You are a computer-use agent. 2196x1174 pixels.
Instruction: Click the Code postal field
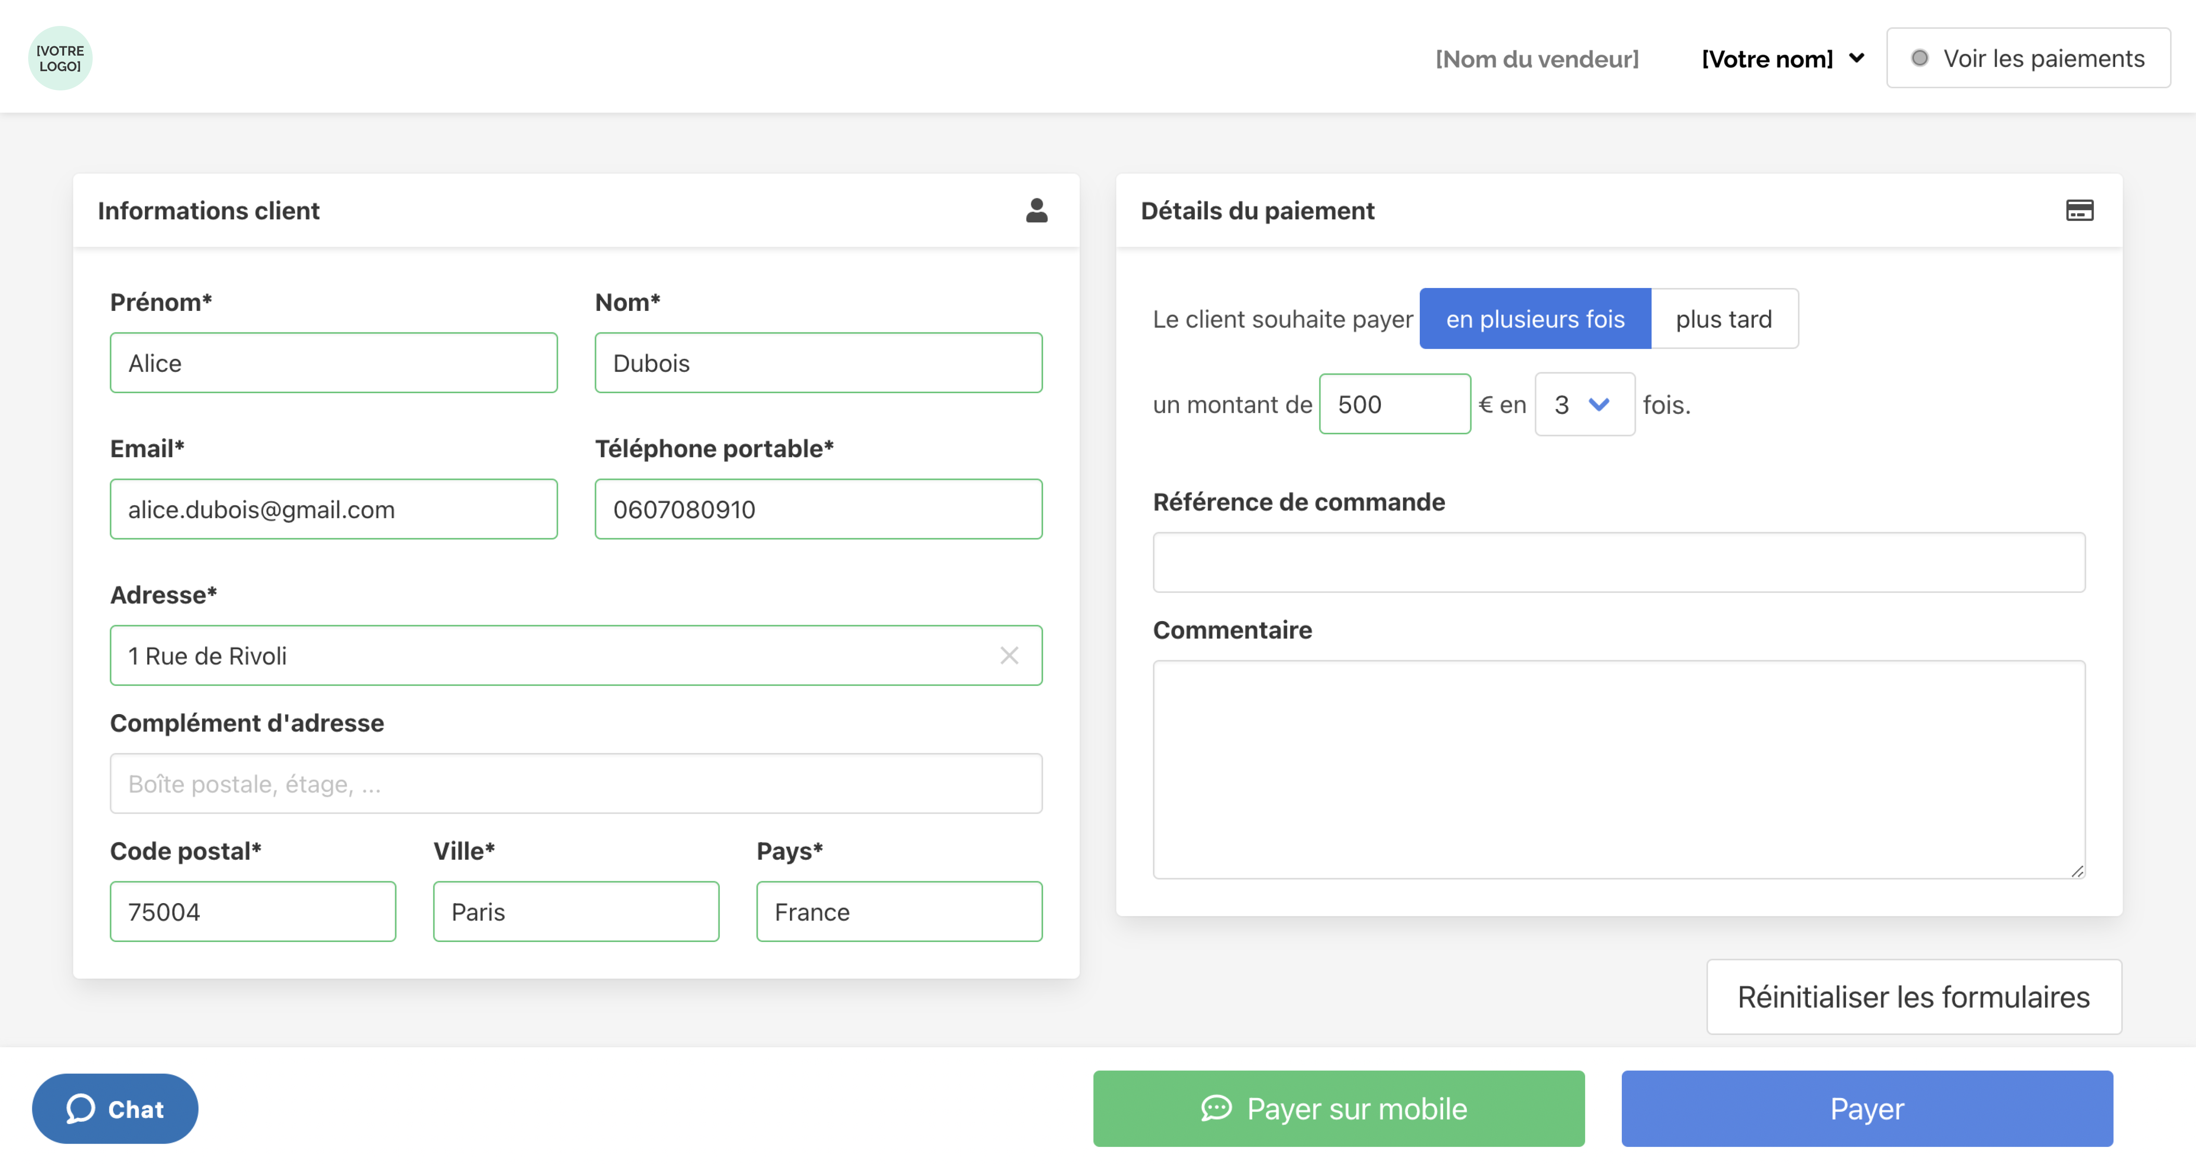(252, 912)
